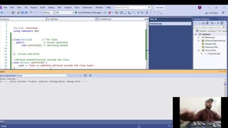Viewport: 228px width, 128px height.
Task: Click Collapse All icon in Solution Explorer
Action: pyautogui.click(x=222, y=23)
